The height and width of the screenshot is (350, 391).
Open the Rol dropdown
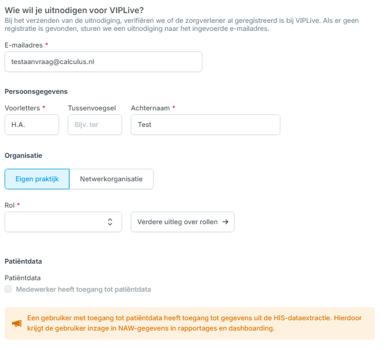point(63,222)
